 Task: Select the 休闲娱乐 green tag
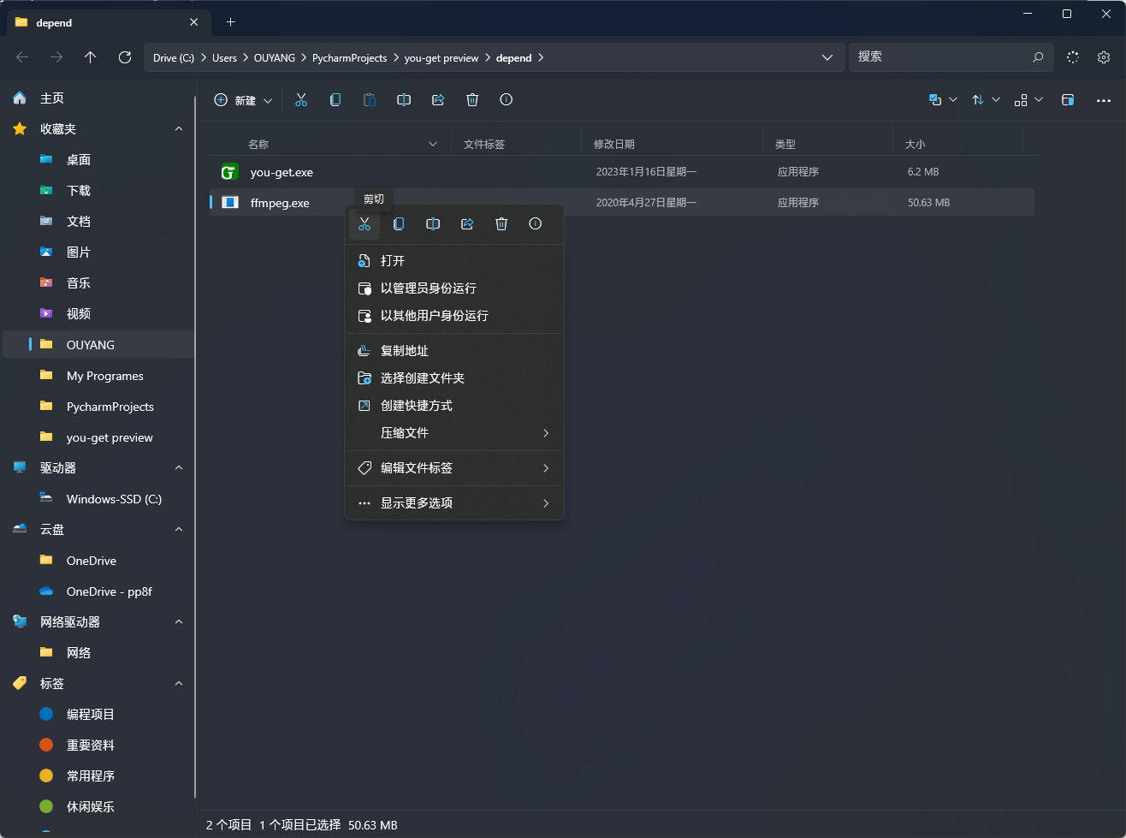tap(99, 807)
